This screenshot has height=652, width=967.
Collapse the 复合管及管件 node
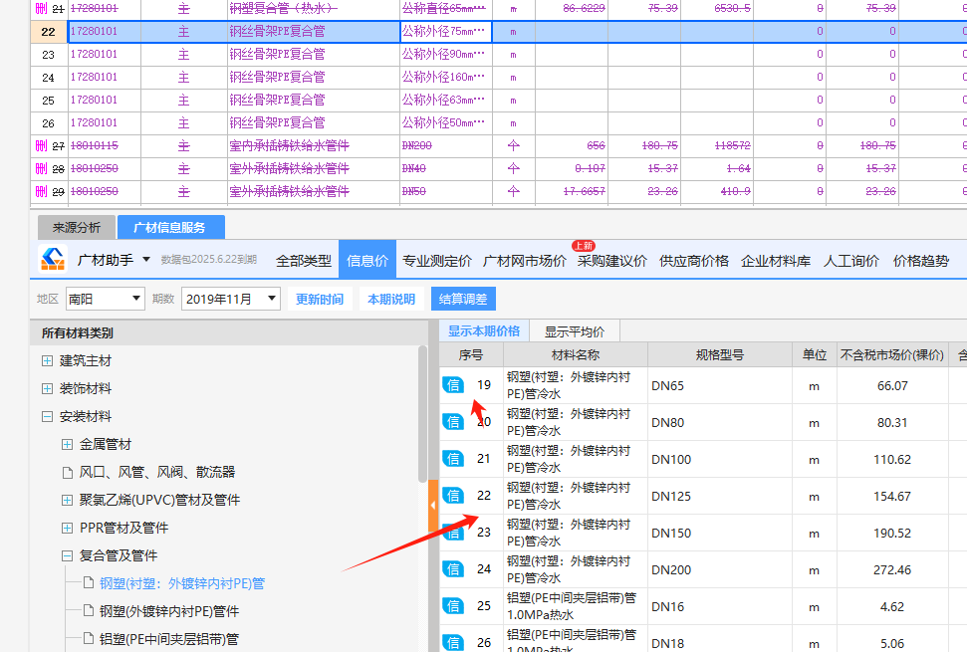(x=67, y=555)
